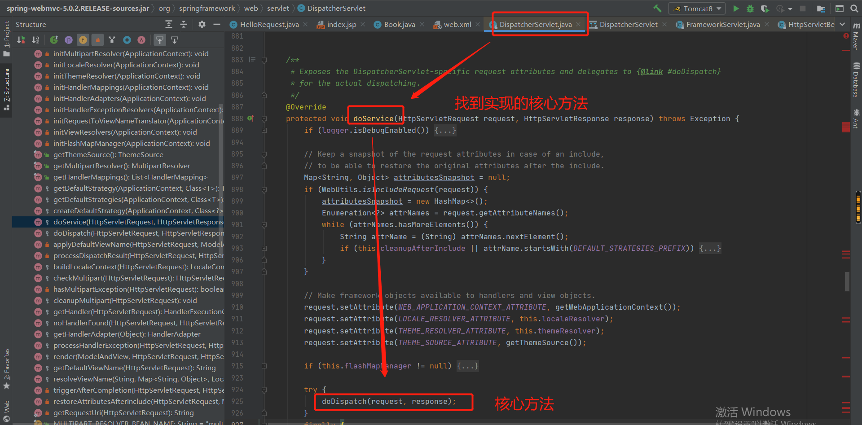Viewport: 862px width, 425px height.
Task: Close the web.xml tab
Action: tap(478, 24)
